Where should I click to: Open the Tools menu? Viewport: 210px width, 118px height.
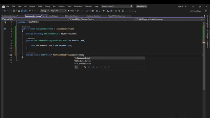click(x=69, y=7)
